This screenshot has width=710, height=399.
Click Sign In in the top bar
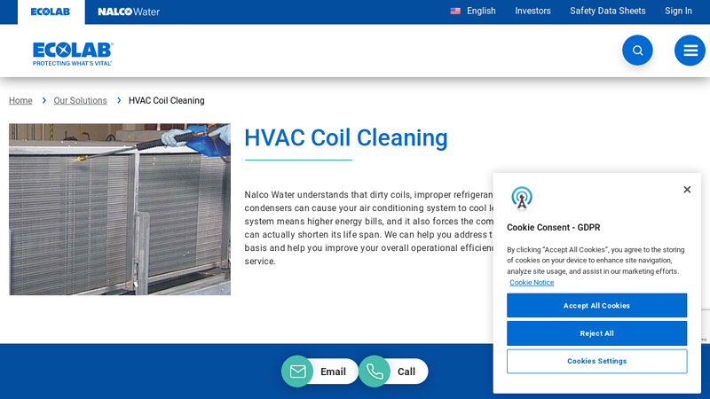click(x=678, y=11)
